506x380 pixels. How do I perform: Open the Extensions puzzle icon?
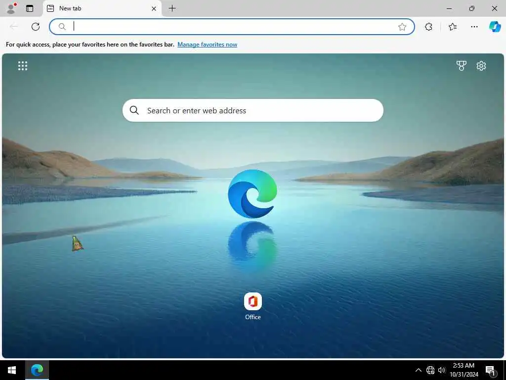click(428, 27)
